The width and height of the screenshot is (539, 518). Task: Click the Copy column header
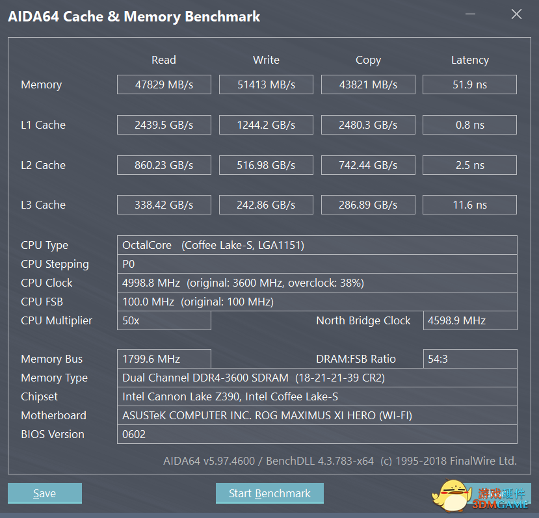tap(368, 60)
